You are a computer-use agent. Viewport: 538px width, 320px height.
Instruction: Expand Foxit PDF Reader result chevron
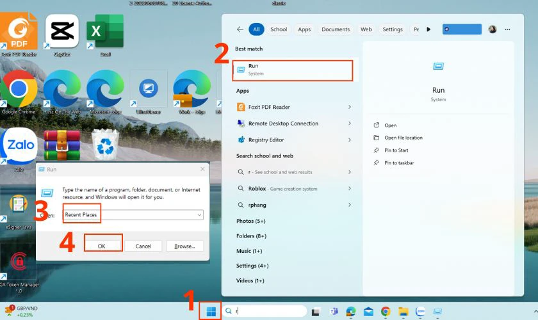click(350, 107)
